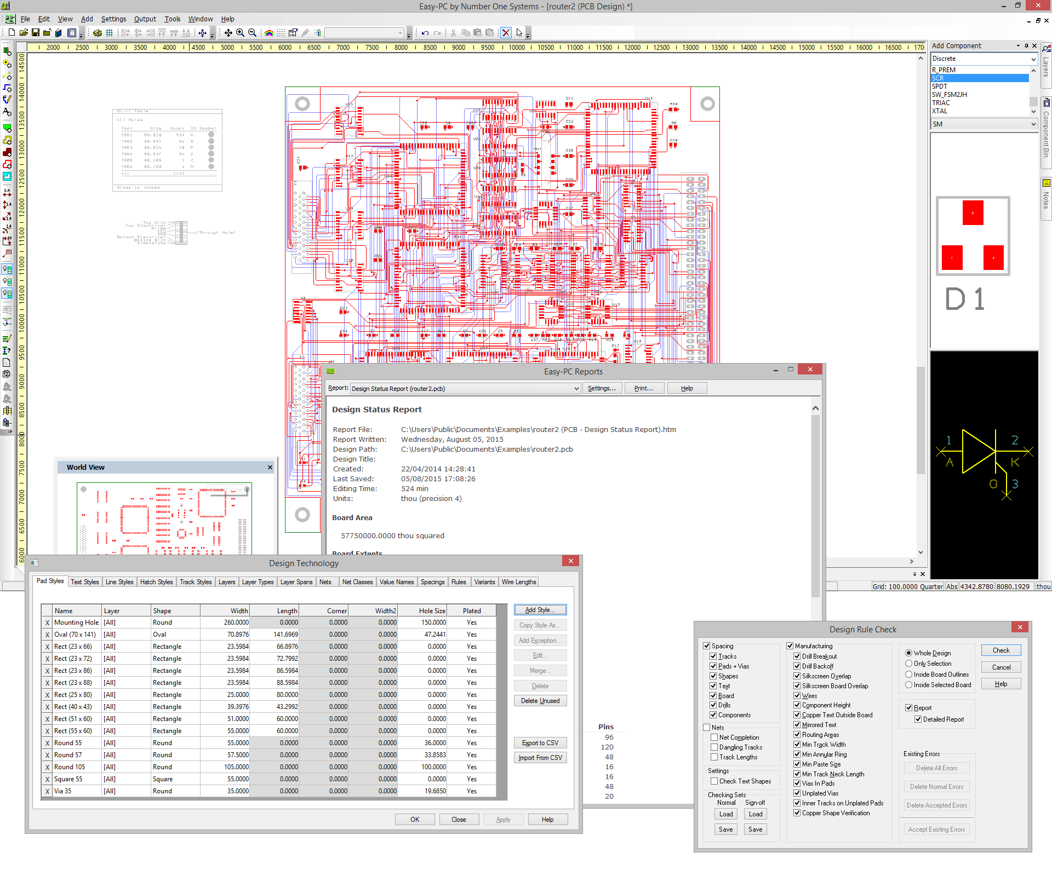Switch to the Track Styles tab
Screen dimensions: 1052x876
tap(196, 582)
